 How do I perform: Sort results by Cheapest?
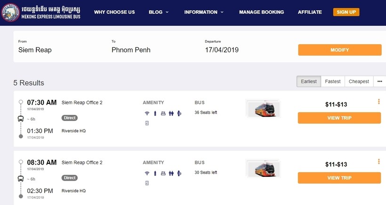[359, 82]
